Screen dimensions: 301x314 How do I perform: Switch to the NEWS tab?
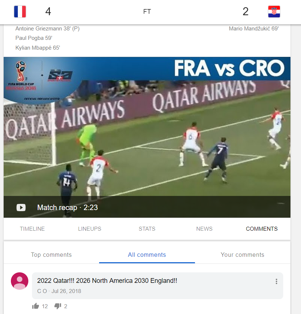point(204,229)
